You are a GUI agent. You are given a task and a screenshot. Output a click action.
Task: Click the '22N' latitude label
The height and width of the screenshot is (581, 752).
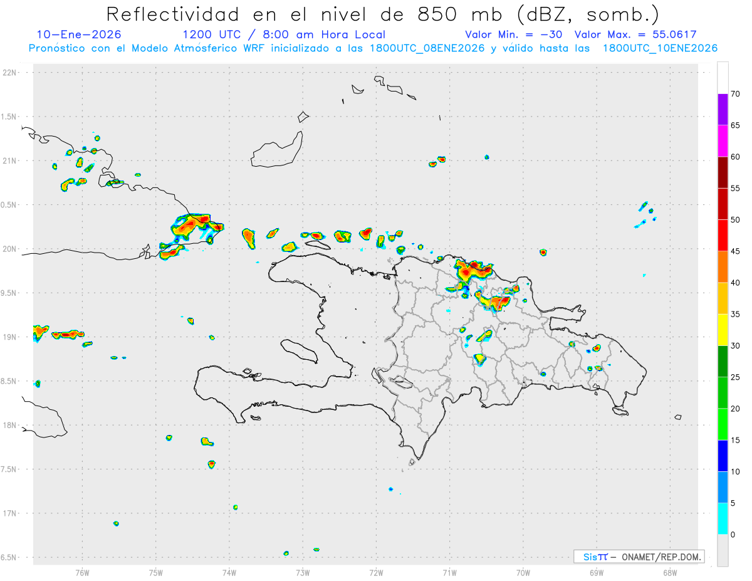tap(10, 73)
